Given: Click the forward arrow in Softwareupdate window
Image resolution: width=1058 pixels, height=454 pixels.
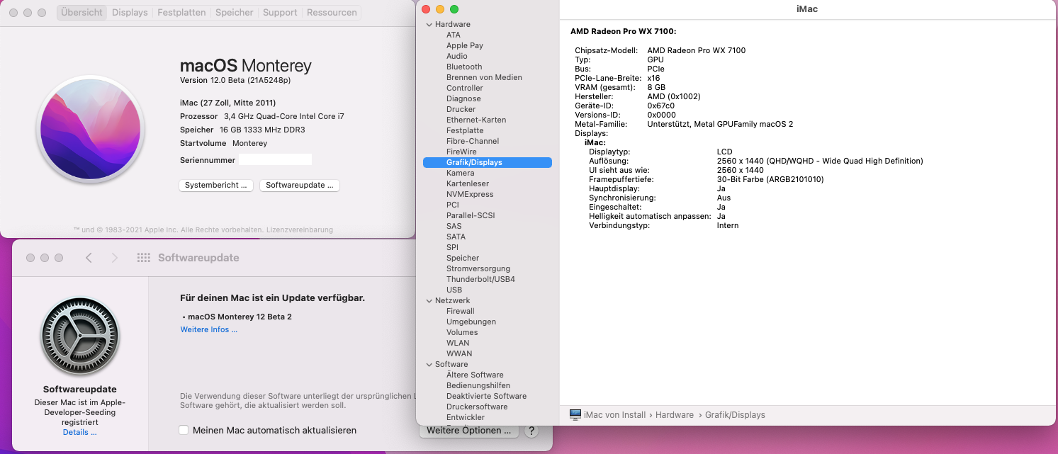Looking at the screenshot, I should pyautogui.click(x=115, y=258).
